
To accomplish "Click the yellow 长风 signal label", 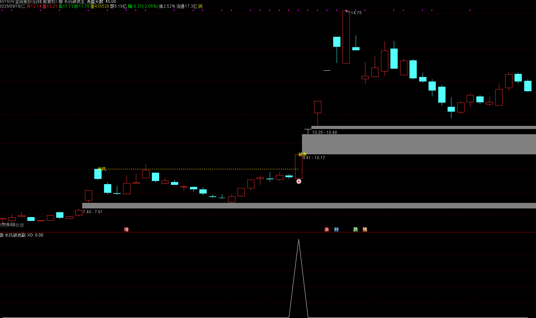I will [102, 169].
